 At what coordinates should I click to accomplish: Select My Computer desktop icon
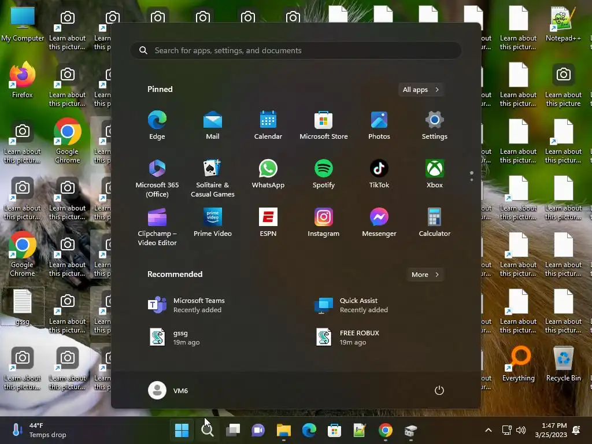point(23,24)
